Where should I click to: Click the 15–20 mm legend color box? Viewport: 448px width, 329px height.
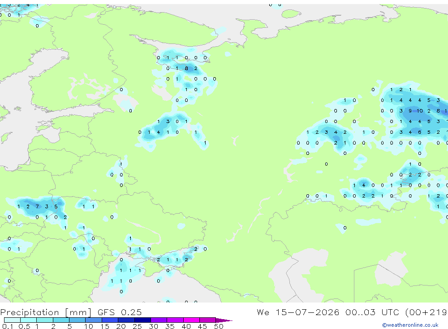pyautogui.click(x=110, y=320)
